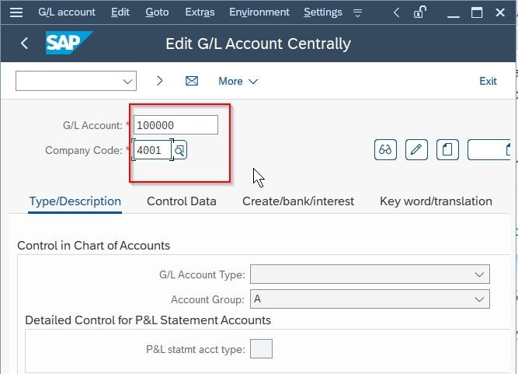This screenshot has width=518, height=374.
Task: Click the forward arrow next to command field
Action: point(159,81)
